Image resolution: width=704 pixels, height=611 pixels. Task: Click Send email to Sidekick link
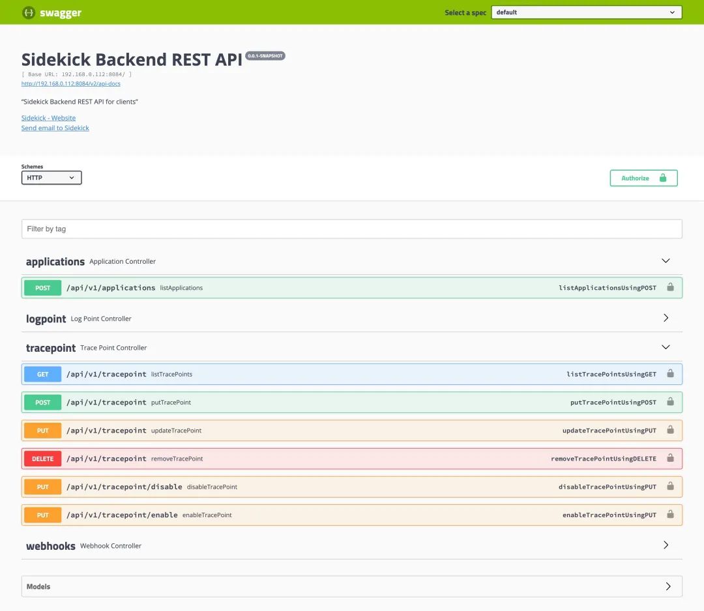click(55, 128)
